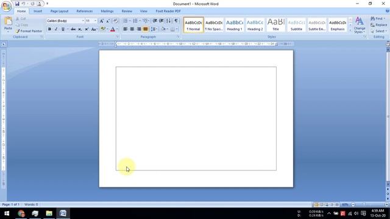
Task: Open the Paragraph dialog launcher
Action: point(179,36)
